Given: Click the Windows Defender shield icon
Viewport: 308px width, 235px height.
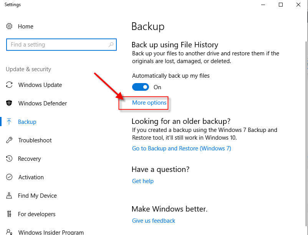Looking at the screenshot, I should click(x=9, y=103).
